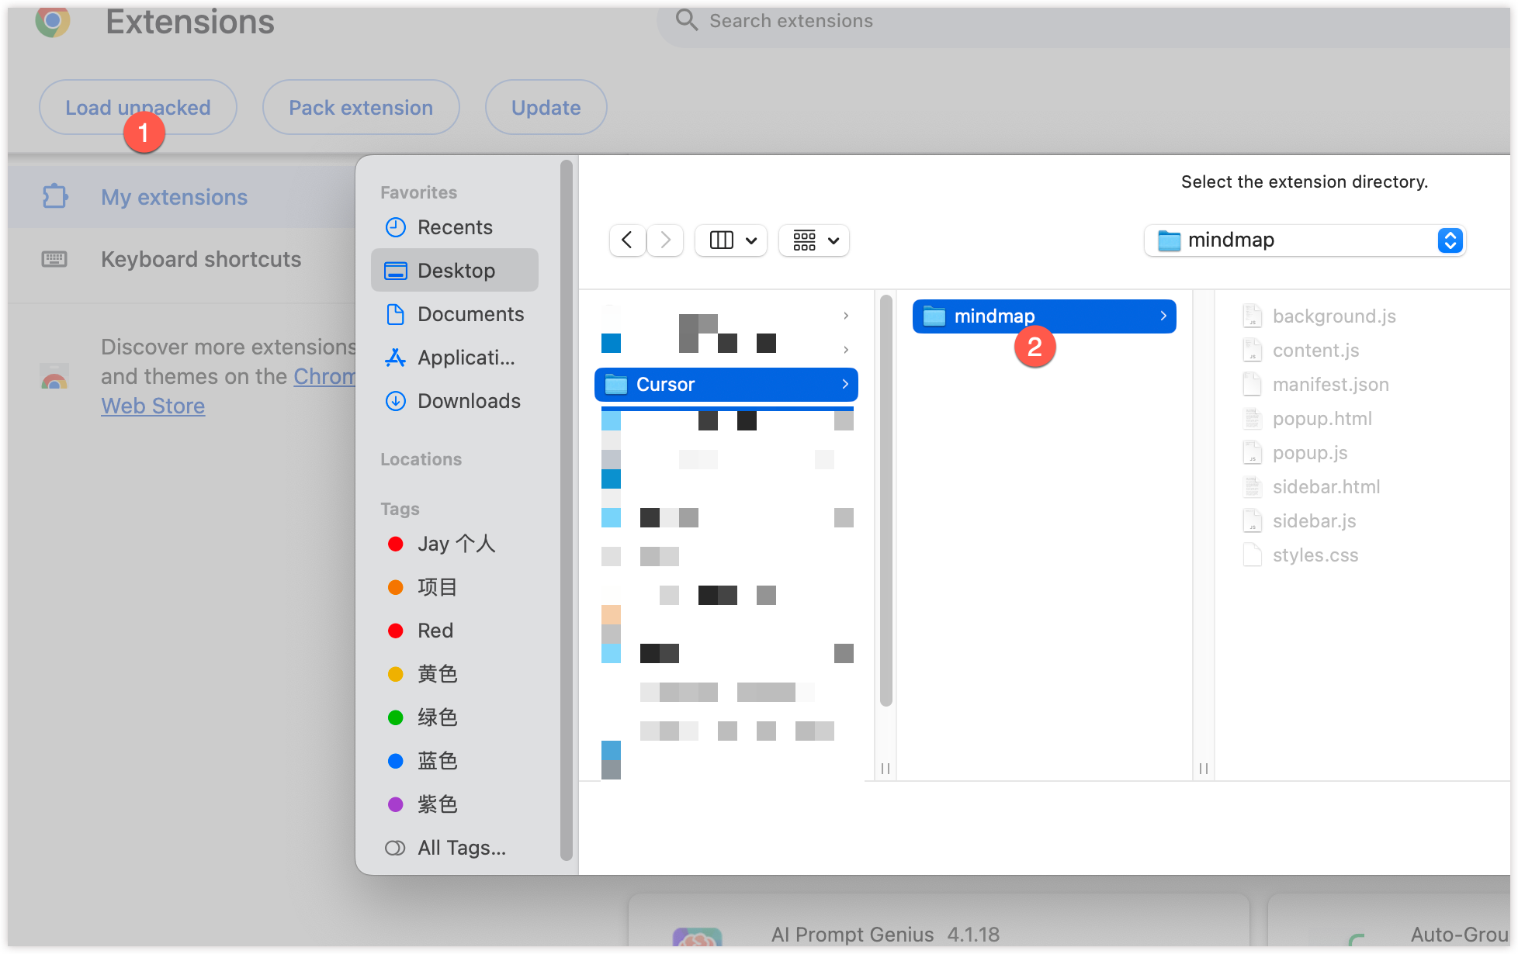
Task: Click the Pack extension button
Action: 361,108
